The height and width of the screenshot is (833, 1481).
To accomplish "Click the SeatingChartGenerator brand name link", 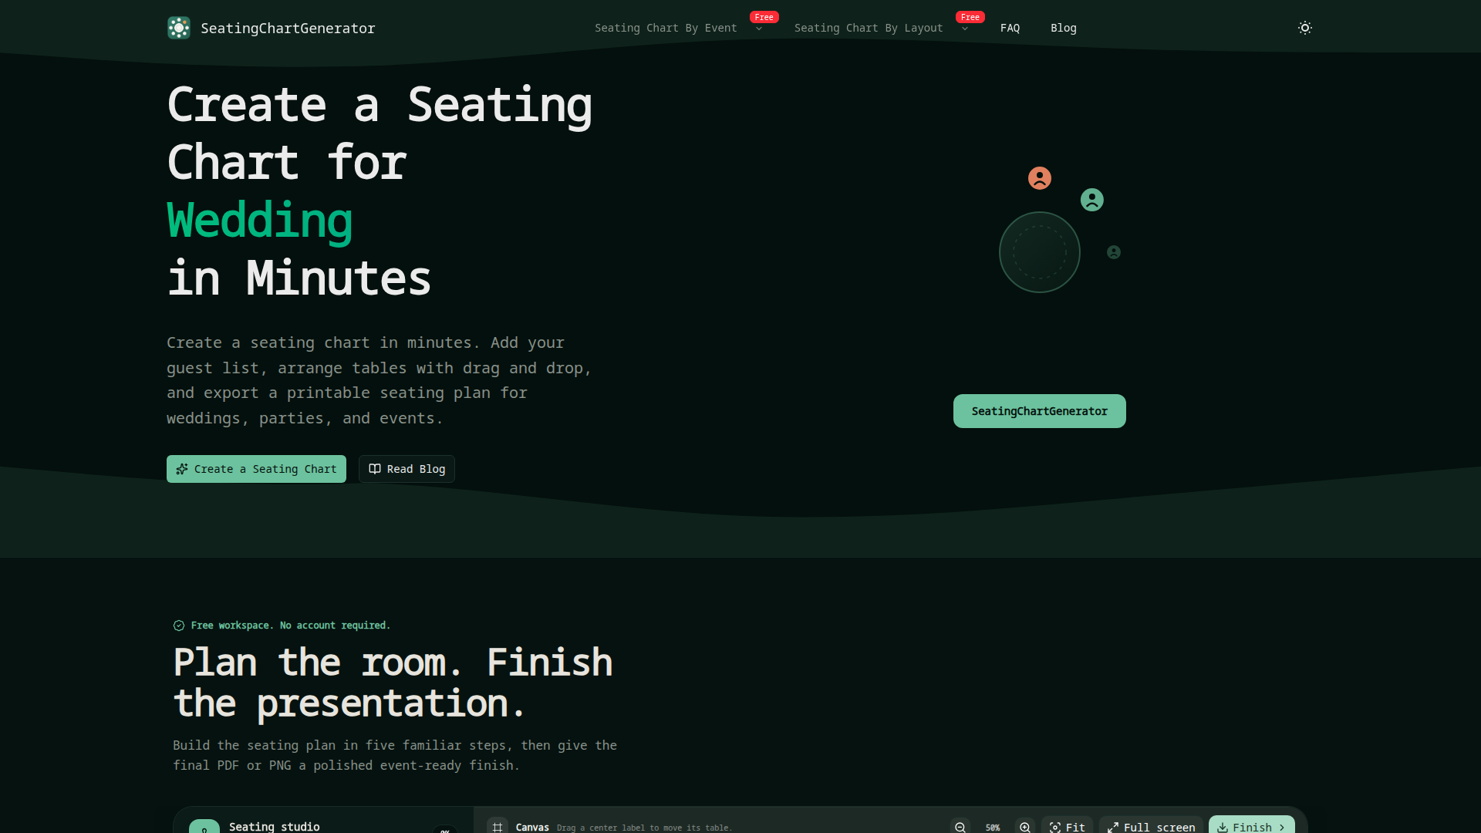I will click(x=288, y=28).
